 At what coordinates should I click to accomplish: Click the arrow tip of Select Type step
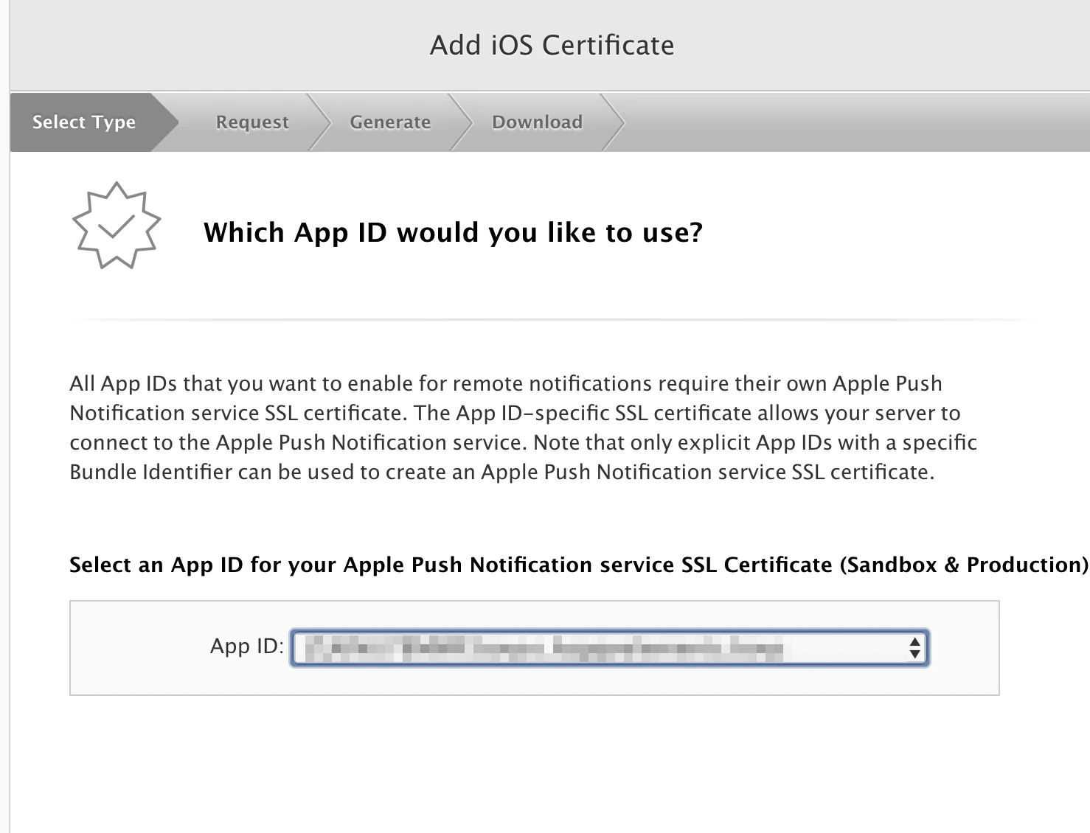click(x=165, y=122)
